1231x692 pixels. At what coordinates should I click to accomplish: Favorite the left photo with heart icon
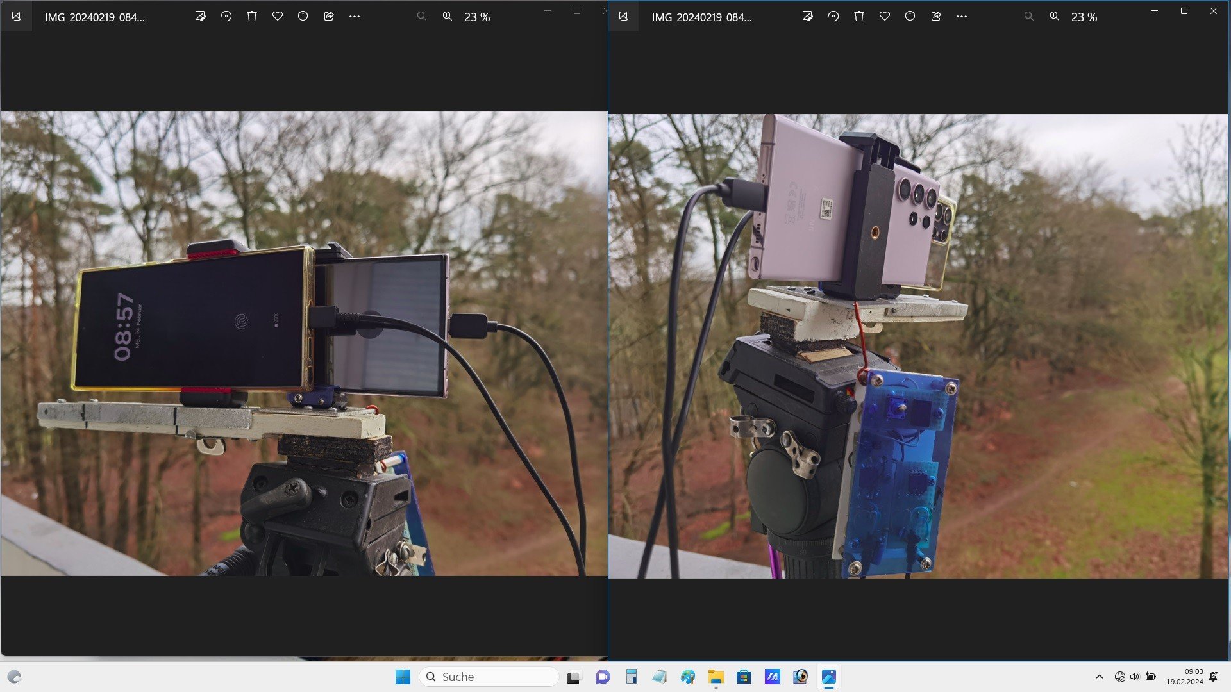[278, 17]
